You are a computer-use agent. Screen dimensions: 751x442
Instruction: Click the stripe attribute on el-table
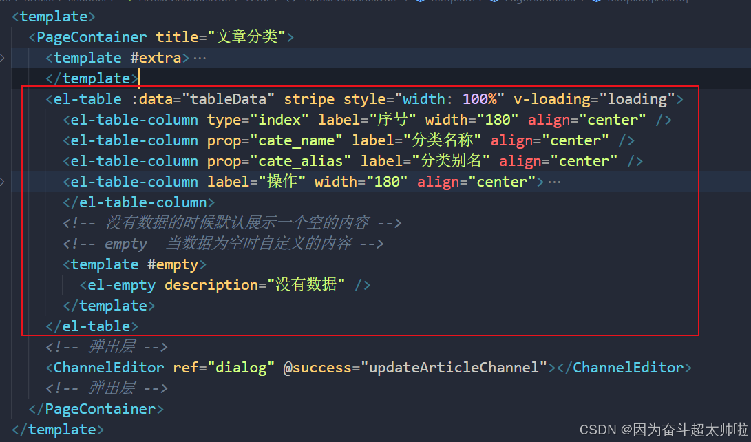point(309,99)
